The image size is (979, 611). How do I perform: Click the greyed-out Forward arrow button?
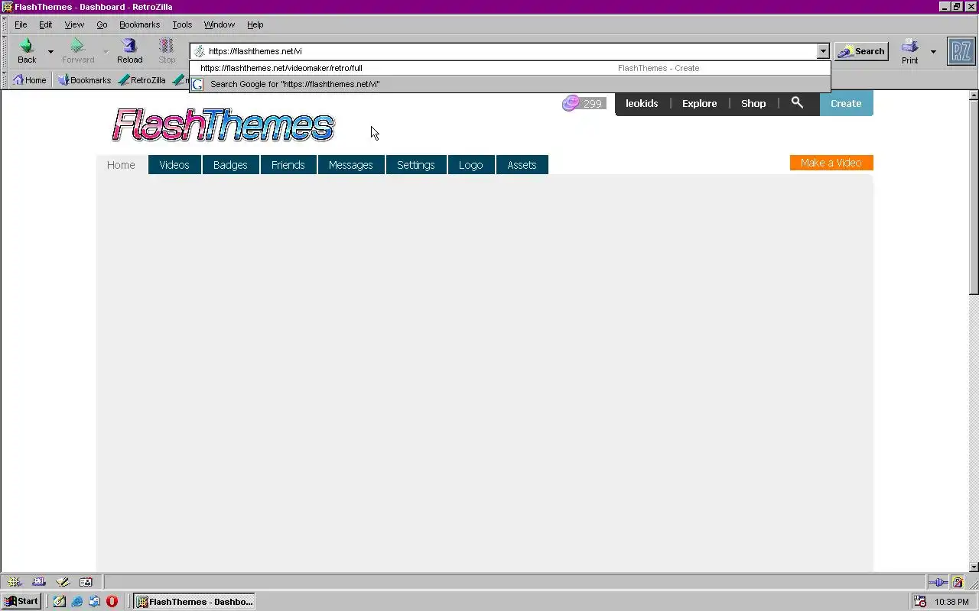77,51
